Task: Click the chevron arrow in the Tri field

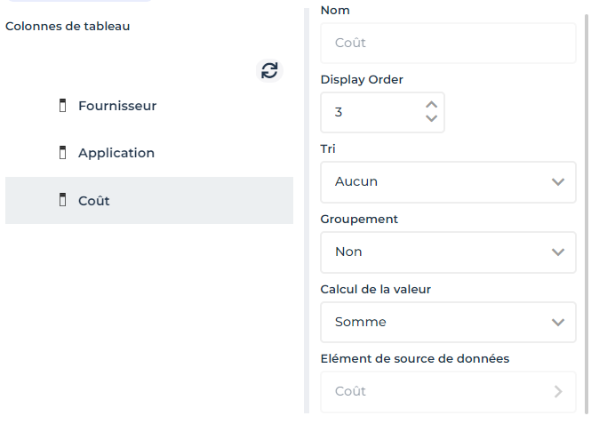Action: click(x=558, y=181)
